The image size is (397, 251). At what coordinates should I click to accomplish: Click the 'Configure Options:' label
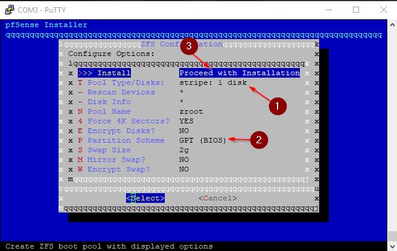111,54
